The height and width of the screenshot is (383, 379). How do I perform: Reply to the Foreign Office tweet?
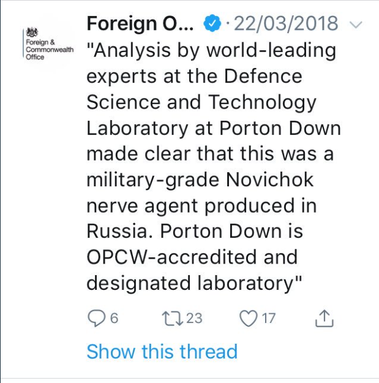point(97,317)
